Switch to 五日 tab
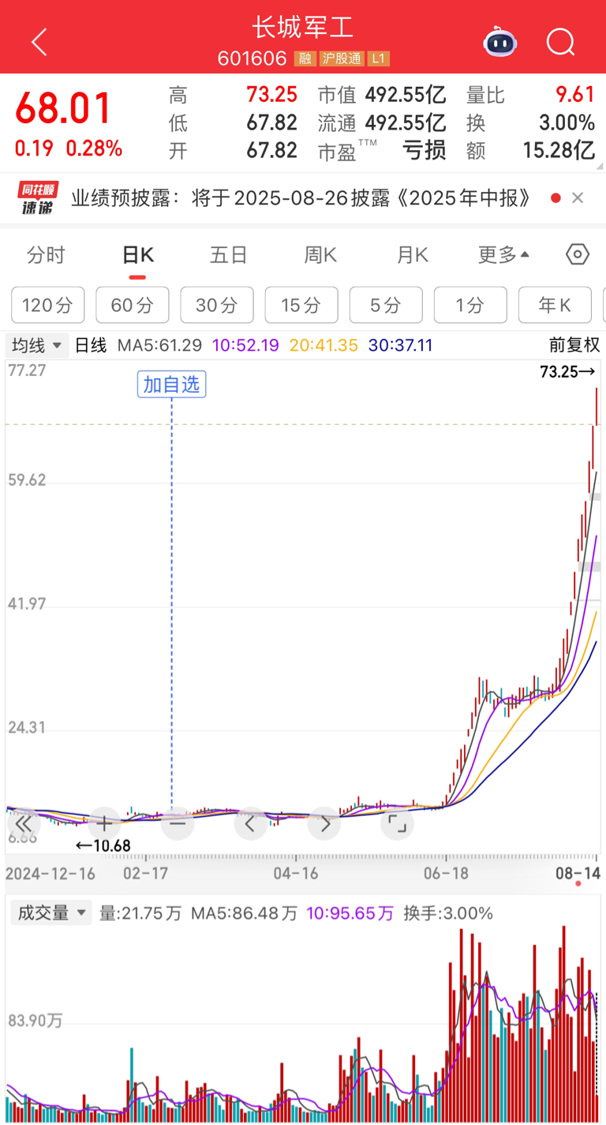The height and width of the screenshot is (1125, 606). coord(229,254)
